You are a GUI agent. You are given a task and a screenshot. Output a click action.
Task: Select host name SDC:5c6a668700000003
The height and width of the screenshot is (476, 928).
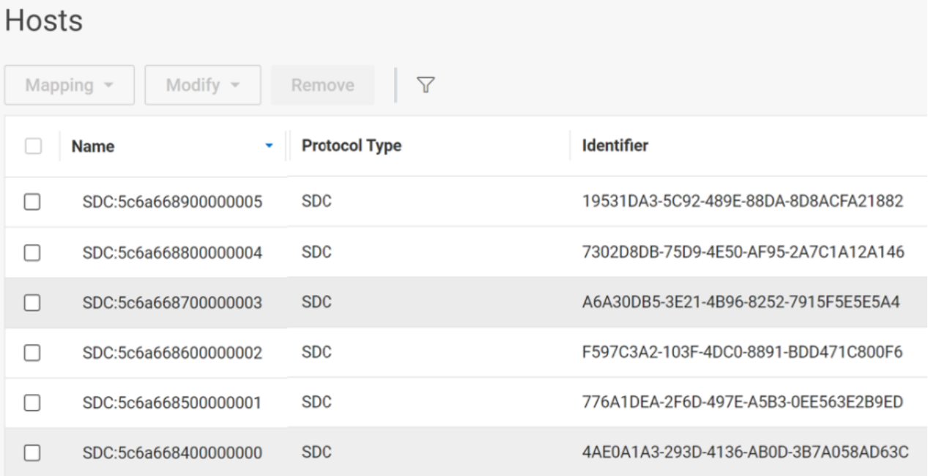[x=173, y=302]
